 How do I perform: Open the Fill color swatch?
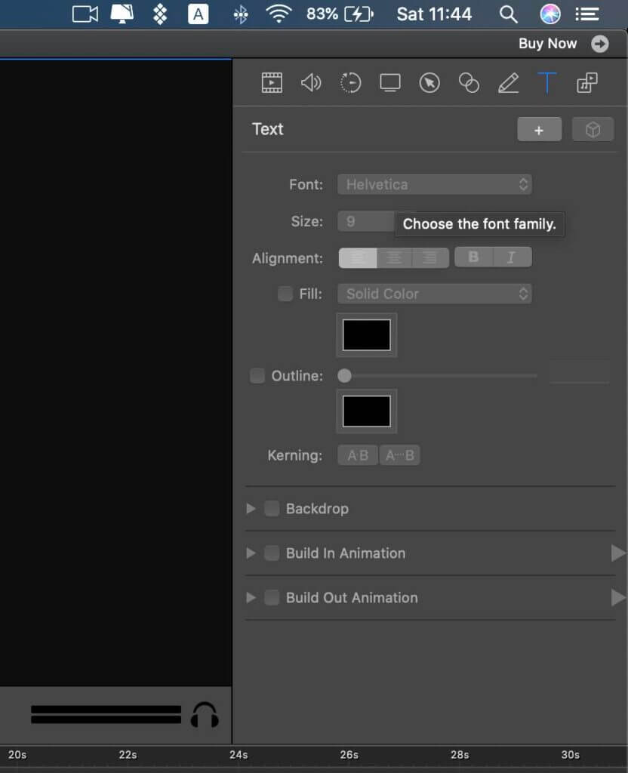click(x=367, y=335)
